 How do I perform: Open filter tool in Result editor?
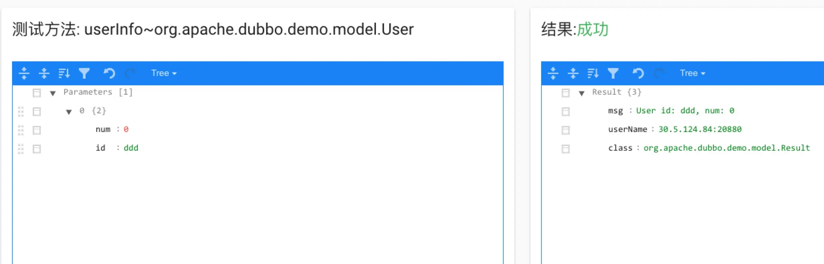pos(613,73)
